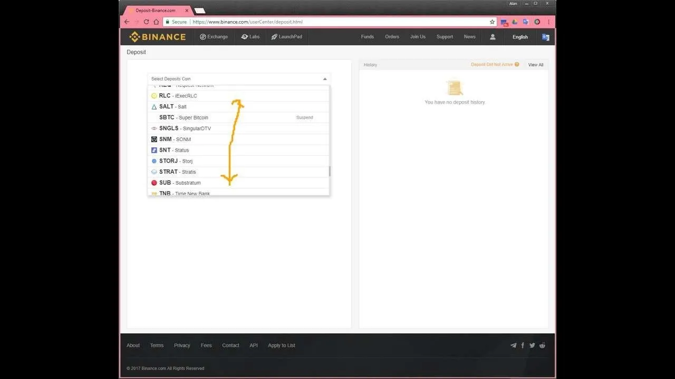Open the Orders menu

(x=392, y=37)
